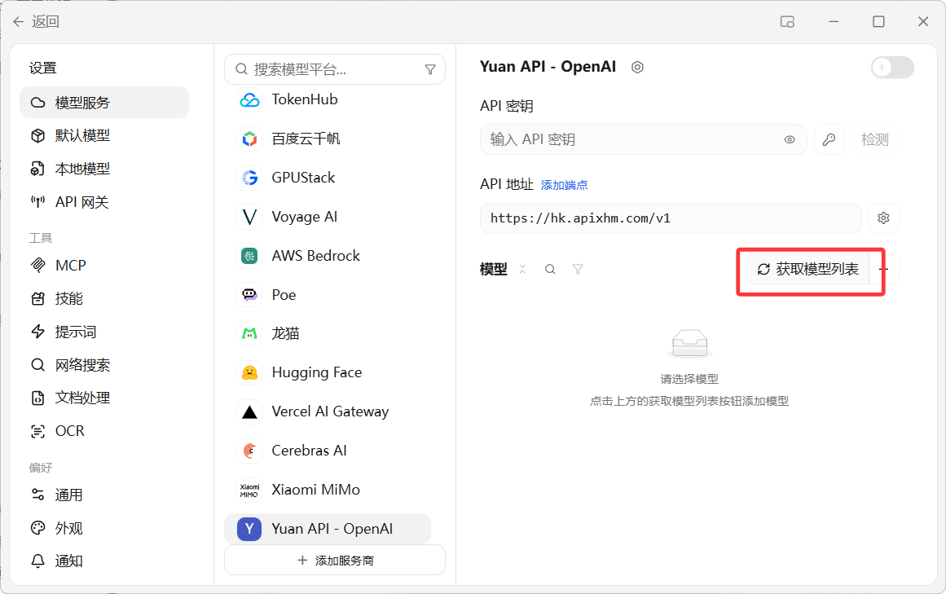The height and width of the screenshot is (594, 946).
Task: Open 外观 preferences
Action: tap(104, 528)
